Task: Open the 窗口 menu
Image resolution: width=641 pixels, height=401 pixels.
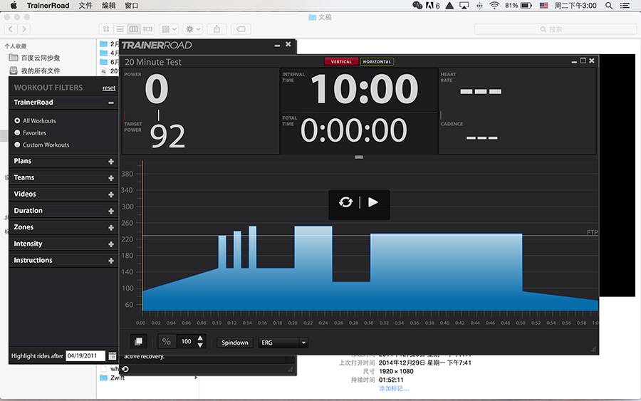Action: (x=131, y=5)
